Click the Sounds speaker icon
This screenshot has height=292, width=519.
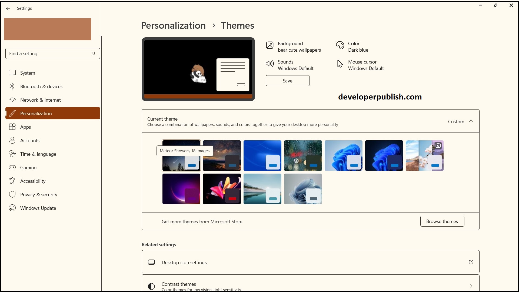(270, 64)
